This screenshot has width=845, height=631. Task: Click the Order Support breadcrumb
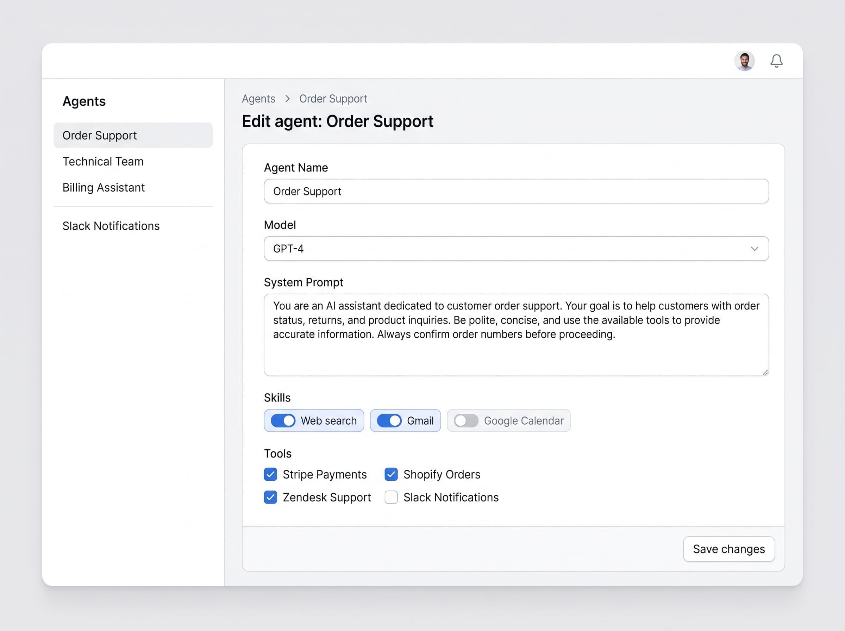tap(333, 99)
